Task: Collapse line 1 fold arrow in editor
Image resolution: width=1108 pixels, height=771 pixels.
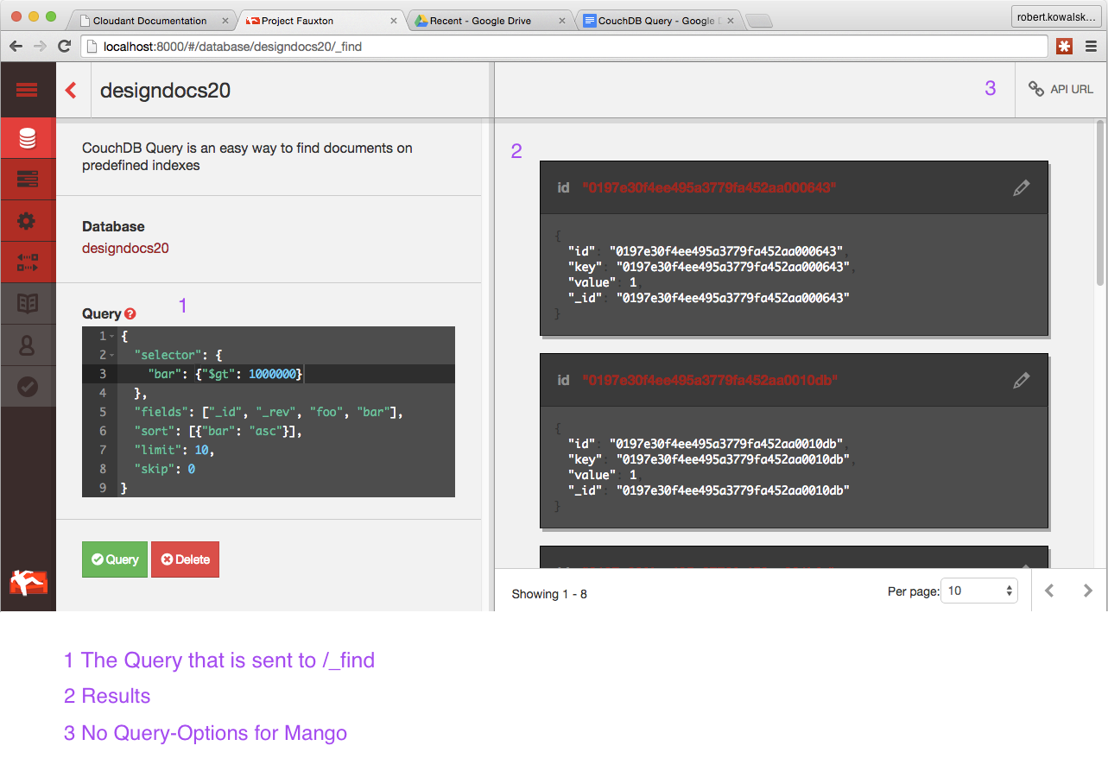Action: pyautogui.click(x=112, y=337)
